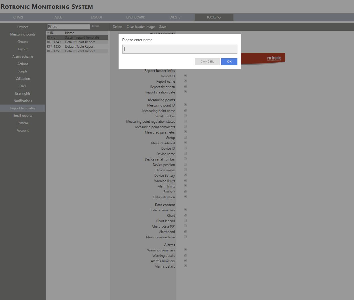Enable the Serial number checkbox
Screen dimensions: 354x300
tap(185, 116)
